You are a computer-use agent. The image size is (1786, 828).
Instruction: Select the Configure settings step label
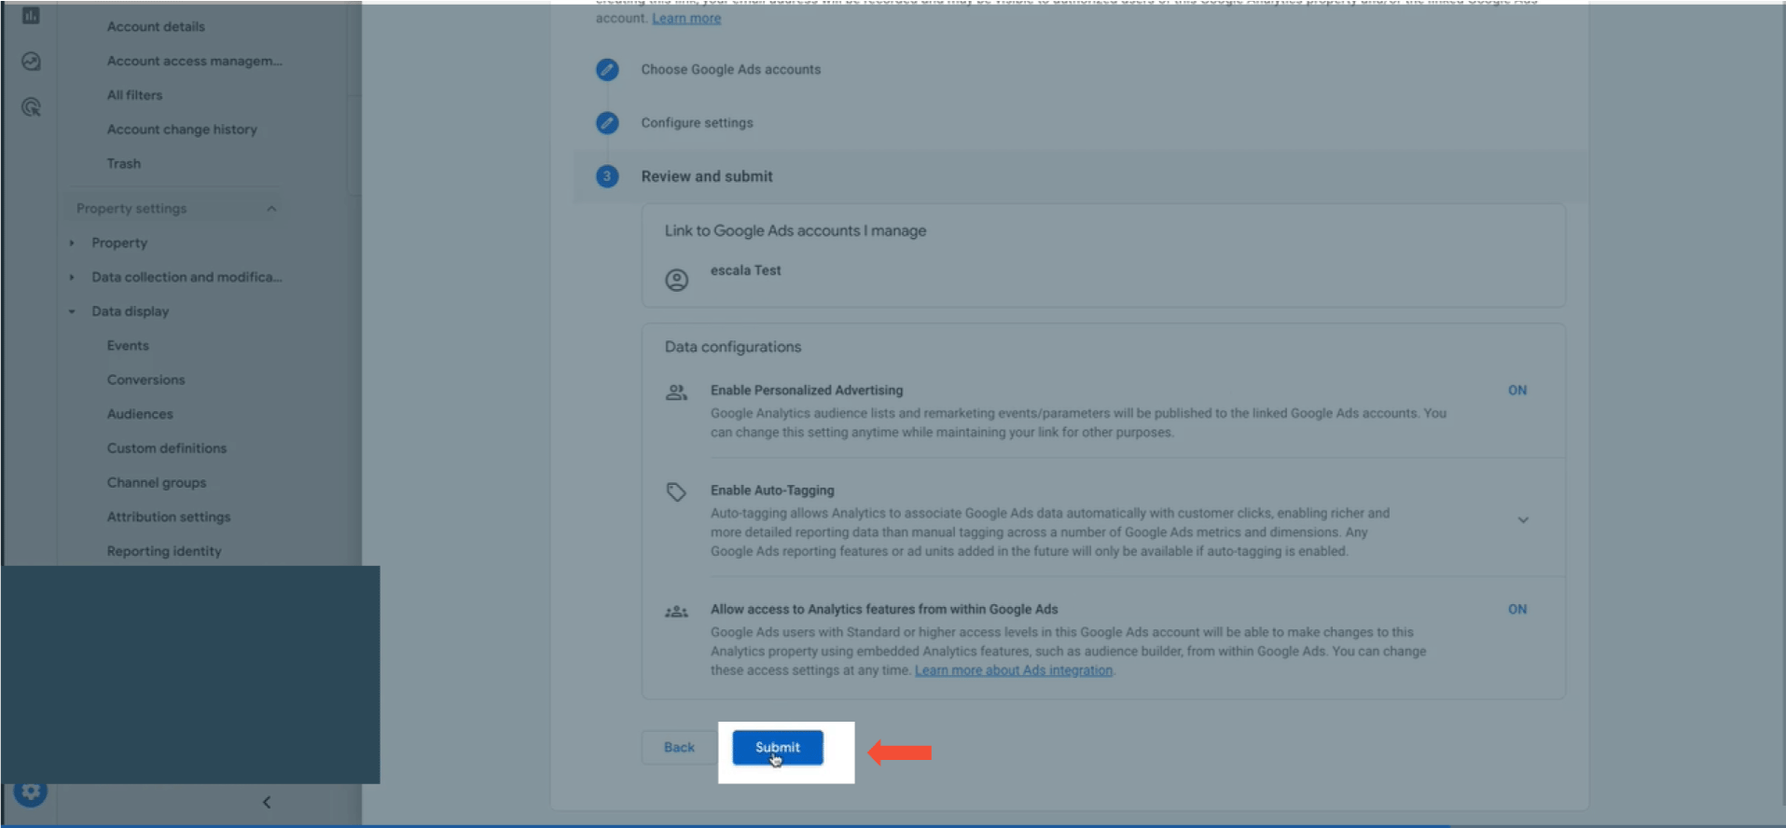click(697, 123)
